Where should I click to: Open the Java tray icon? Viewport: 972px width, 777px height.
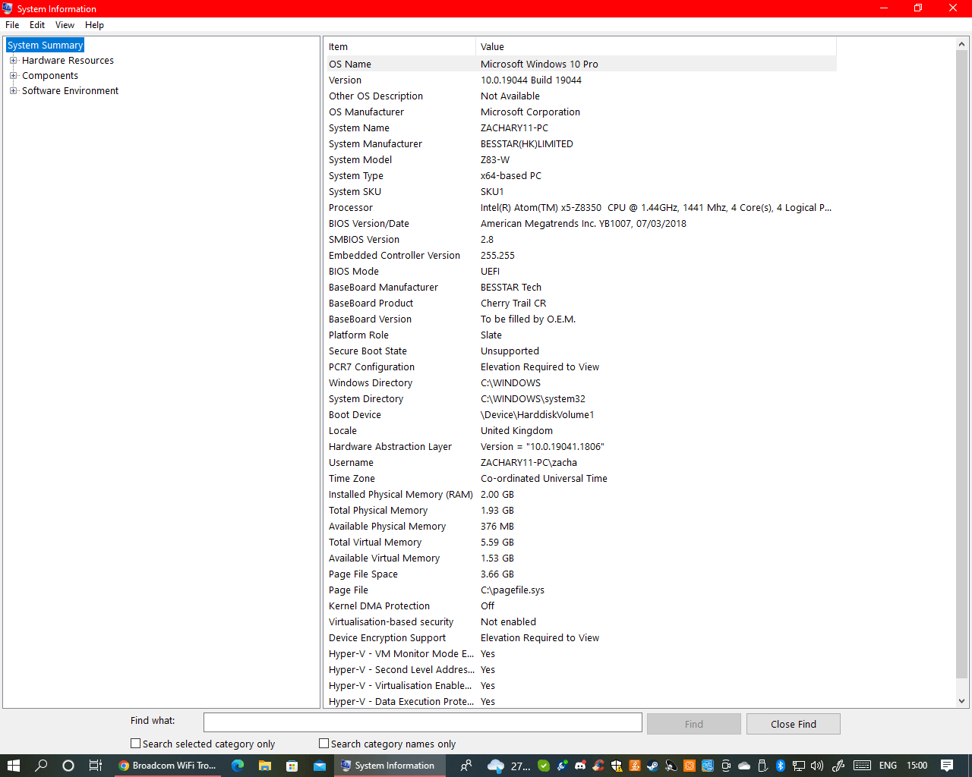[635, 766]
